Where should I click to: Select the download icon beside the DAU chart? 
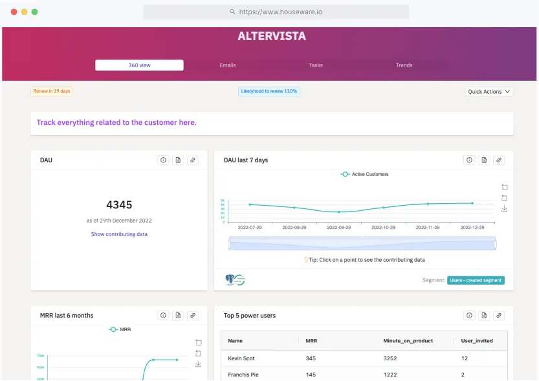(x=505, y=209)
